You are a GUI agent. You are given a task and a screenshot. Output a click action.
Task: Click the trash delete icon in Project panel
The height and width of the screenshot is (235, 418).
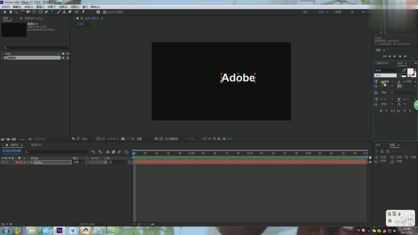pos(30,139)
